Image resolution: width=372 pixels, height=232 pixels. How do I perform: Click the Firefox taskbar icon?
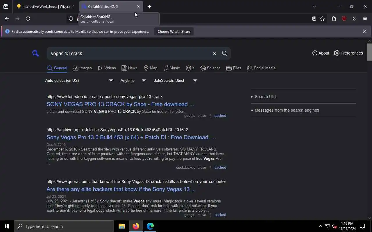[136, 226]
